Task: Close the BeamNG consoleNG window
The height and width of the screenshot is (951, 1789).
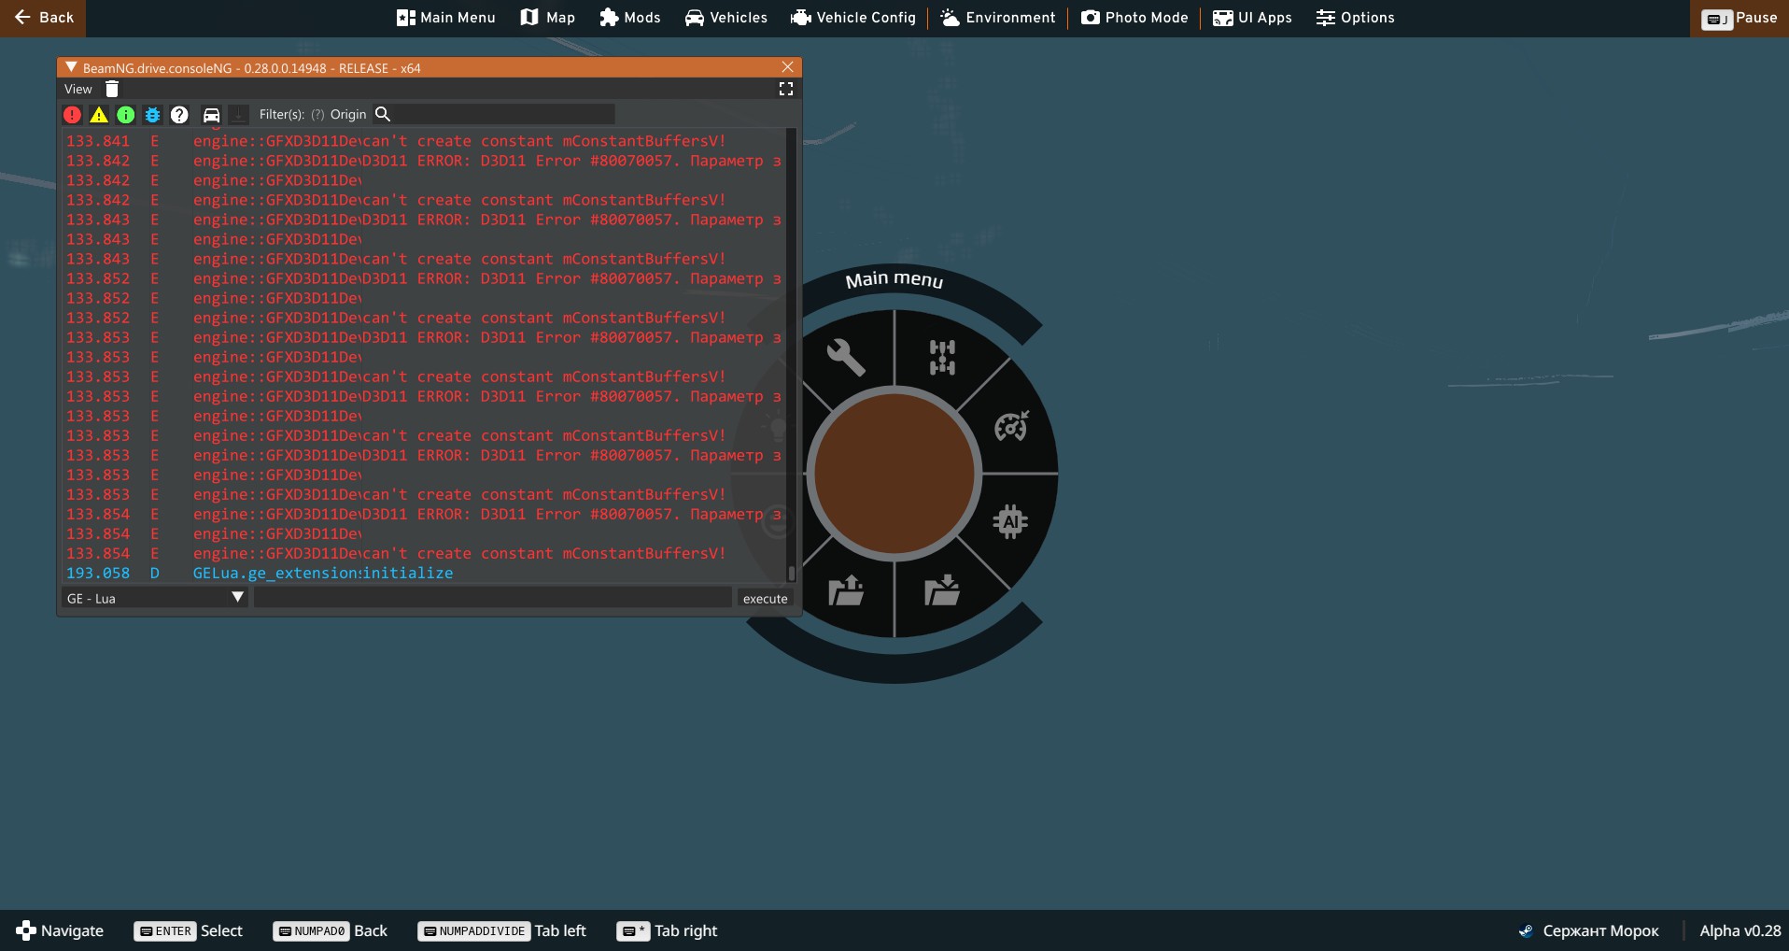Action: tap(788, 67)
